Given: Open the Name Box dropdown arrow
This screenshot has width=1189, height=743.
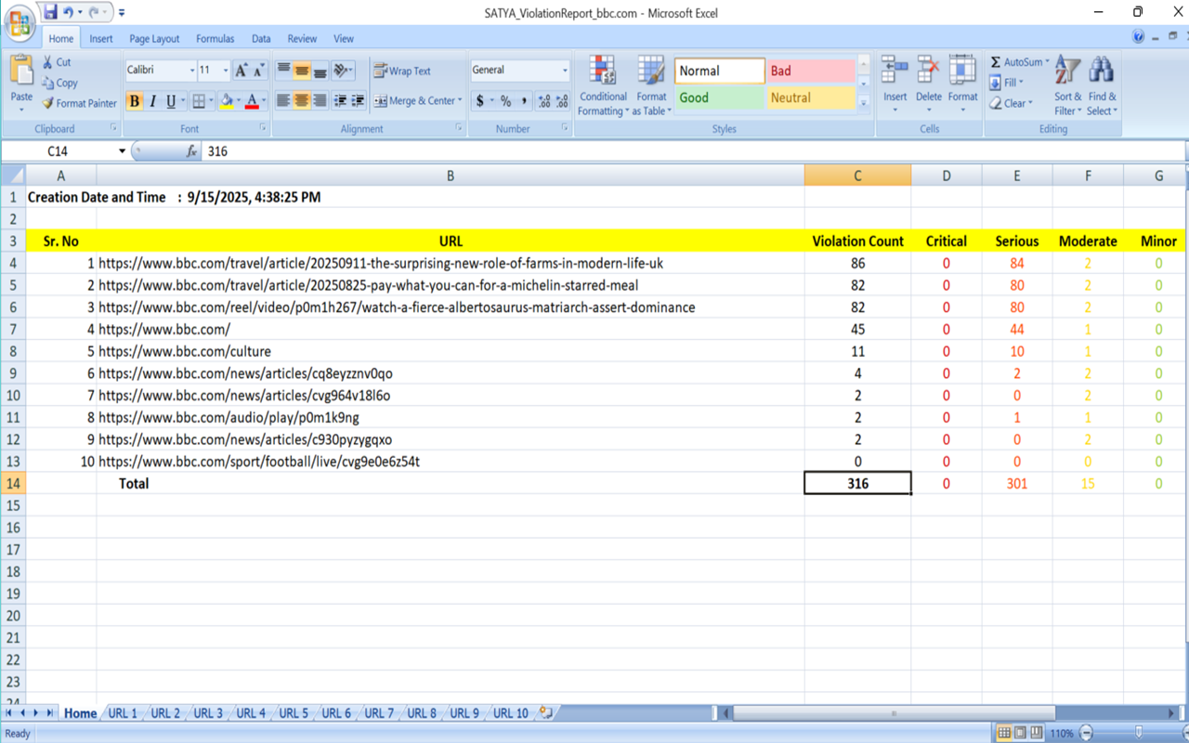Looking at the screenshot, I should tap(122, 151).
